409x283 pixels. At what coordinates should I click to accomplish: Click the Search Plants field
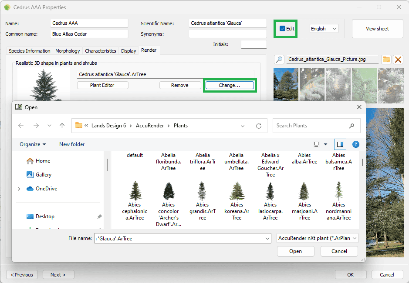pos(316,126)
